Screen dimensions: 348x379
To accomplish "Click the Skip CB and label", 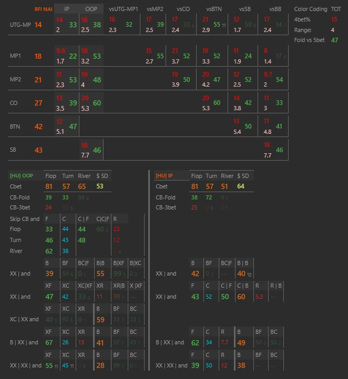I will coord(24,219).
